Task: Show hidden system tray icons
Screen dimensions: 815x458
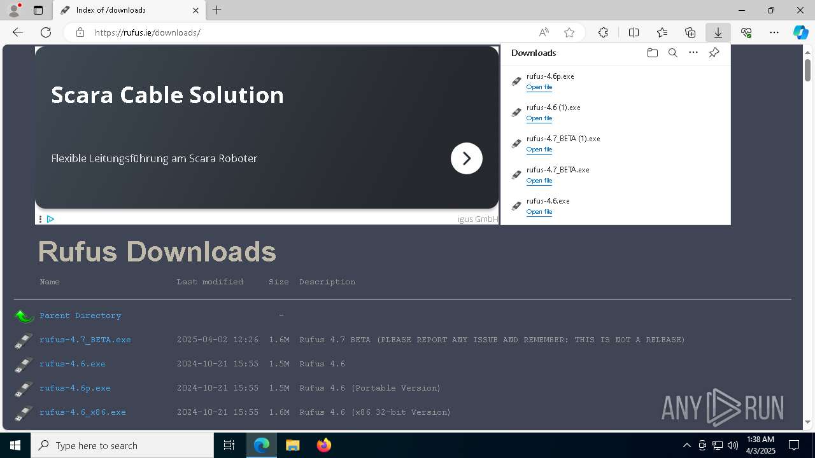Action: click(686, 445)
